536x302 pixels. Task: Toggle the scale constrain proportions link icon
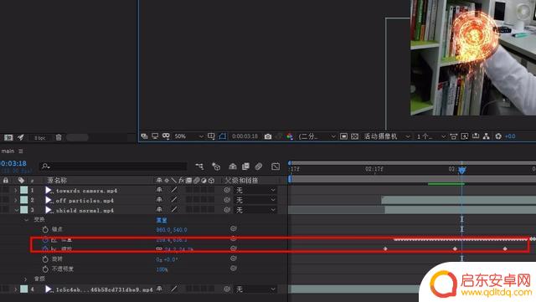(159, 249)
